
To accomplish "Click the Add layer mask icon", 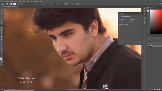I will click(x=155, y=89).
